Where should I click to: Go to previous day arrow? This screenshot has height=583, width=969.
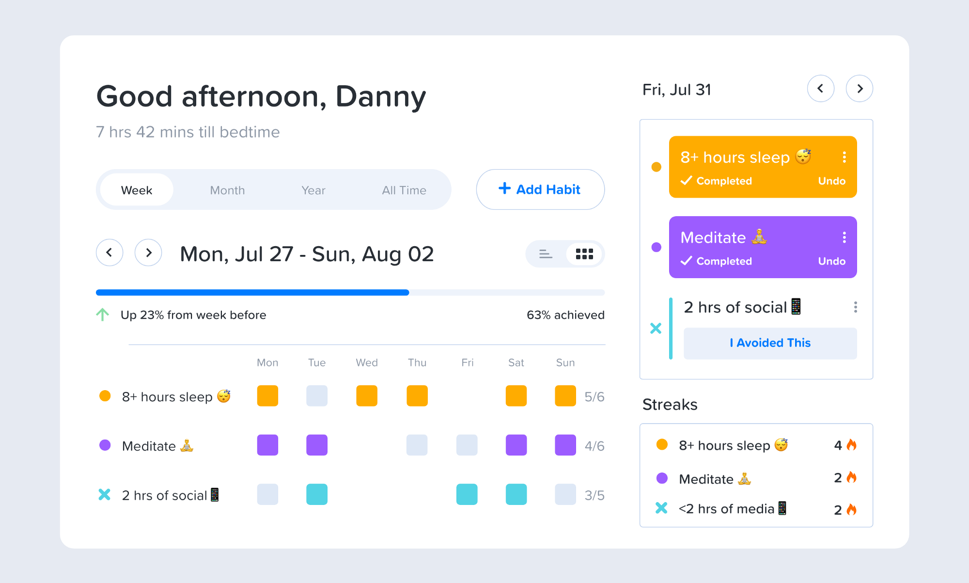tap(820, 89)
